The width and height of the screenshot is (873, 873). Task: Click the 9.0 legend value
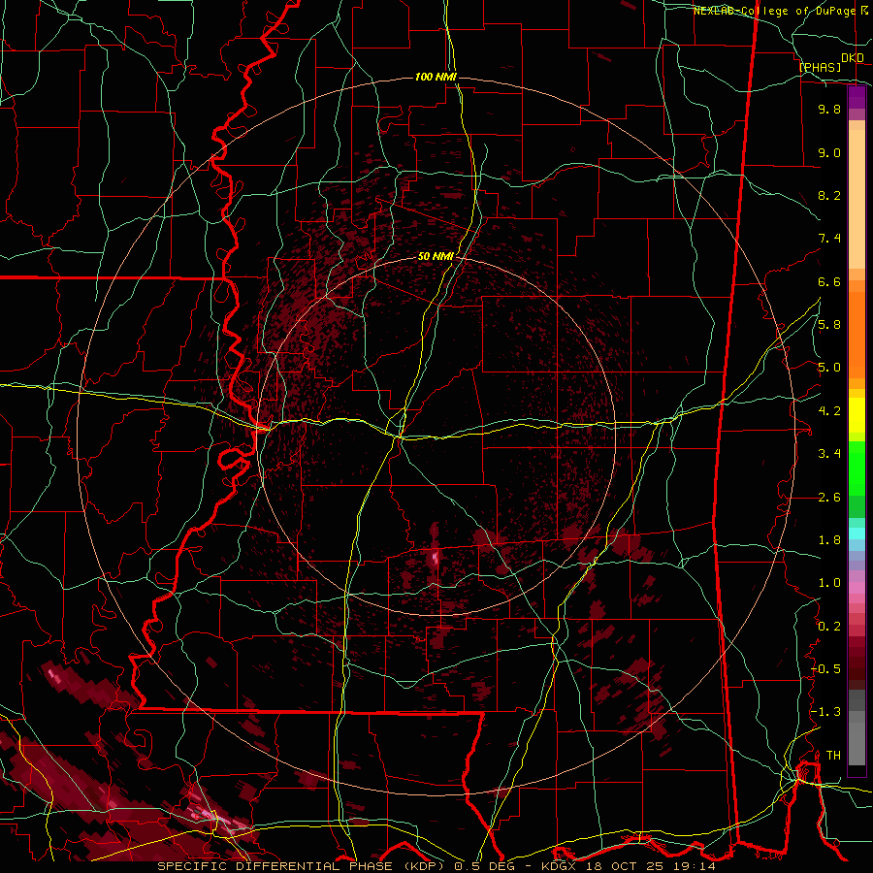click(829, 152)
